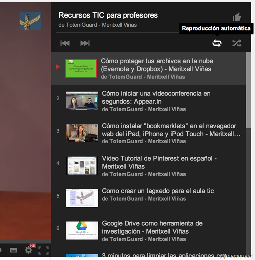Toggle the autoplay loop button
The height and width of the screenshot is (260, 255).
coord(217,43)
